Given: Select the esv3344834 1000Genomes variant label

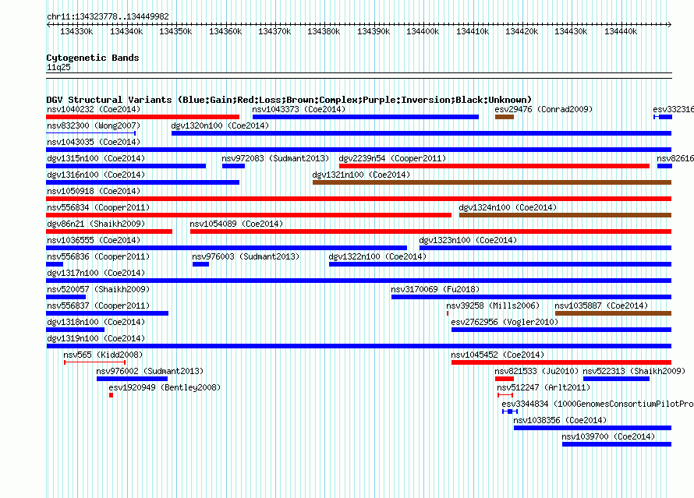Looking at the screenshot, I should point(597,404).
